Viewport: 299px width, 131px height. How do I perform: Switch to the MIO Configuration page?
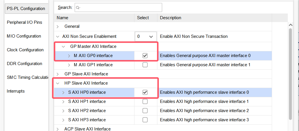click(x=24, y=36)
